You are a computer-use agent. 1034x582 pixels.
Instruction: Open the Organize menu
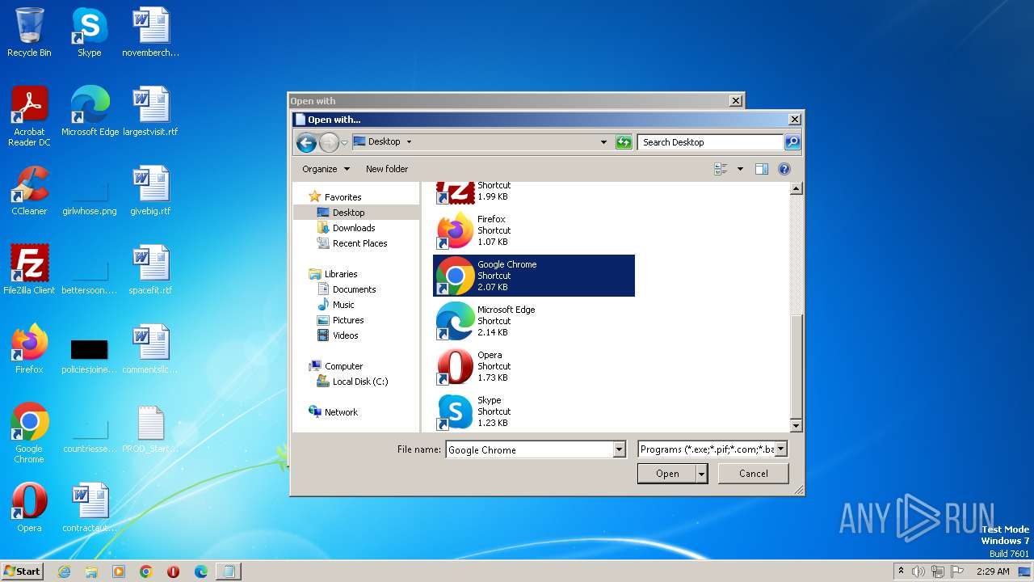(x=326, y=169)
